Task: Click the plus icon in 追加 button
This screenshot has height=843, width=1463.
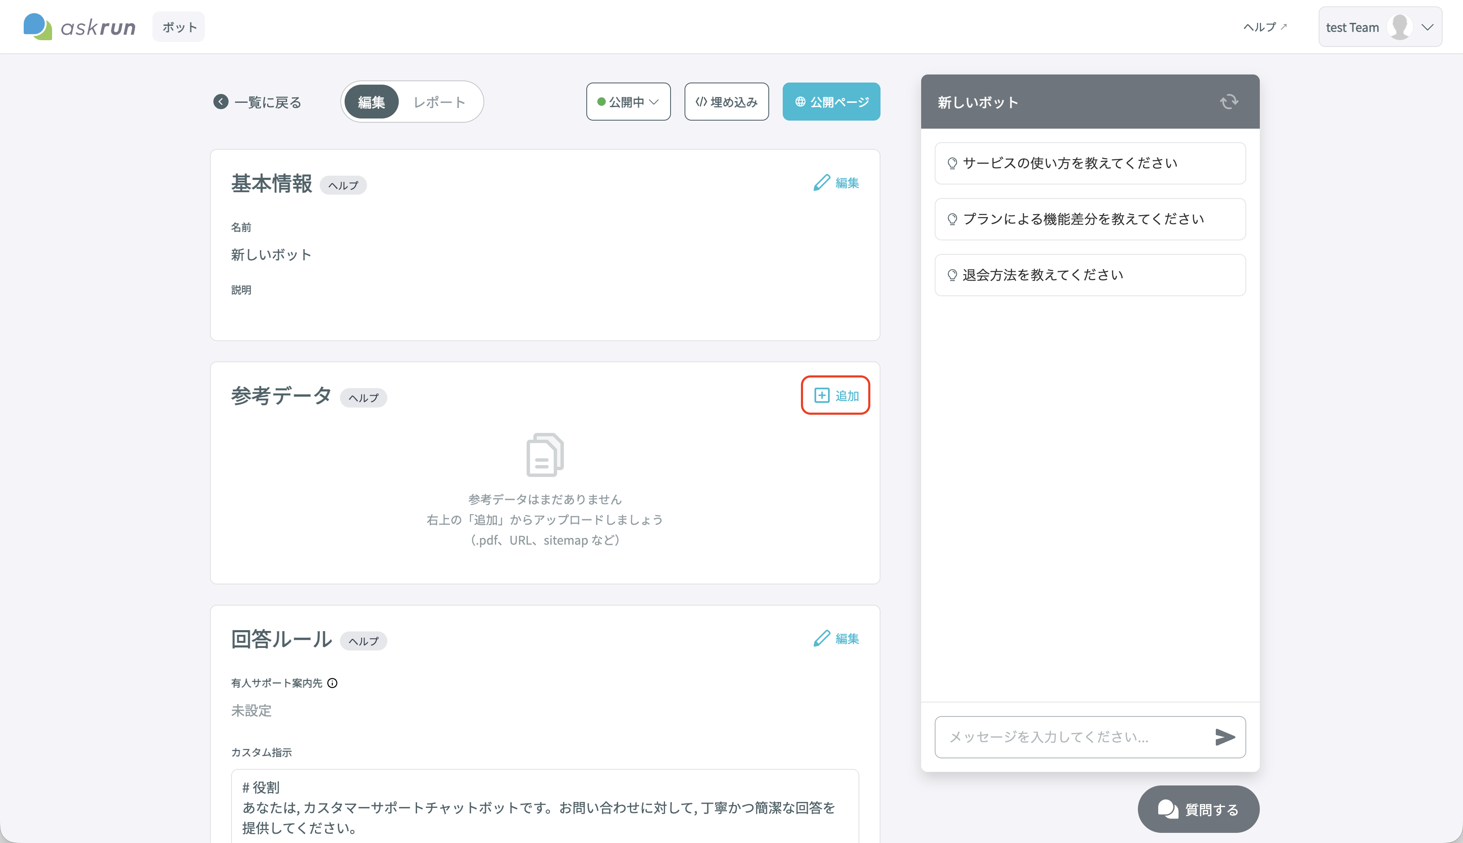Action: pos(821,395)
